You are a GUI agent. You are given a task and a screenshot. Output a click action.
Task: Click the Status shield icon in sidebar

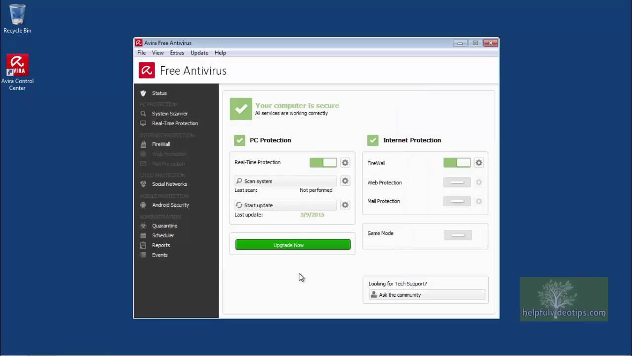[x=143, y=93]
